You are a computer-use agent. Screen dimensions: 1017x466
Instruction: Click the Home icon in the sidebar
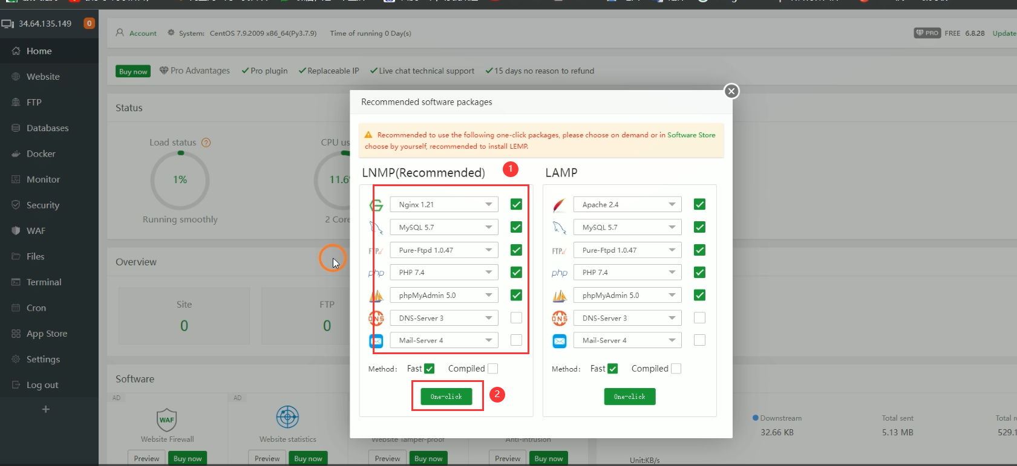[16, 51]
